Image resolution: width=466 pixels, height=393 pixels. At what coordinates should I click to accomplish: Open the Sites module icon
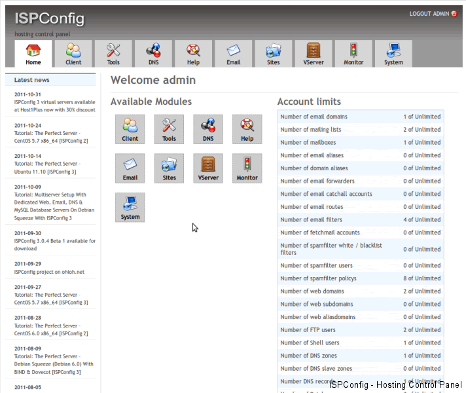click(x=169, y=168)
